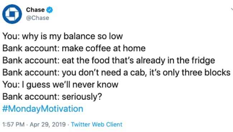The width and height of the screenshot is (233, 132).
Task: Click the 'I guess we'll never know' line
Action: 60,85
